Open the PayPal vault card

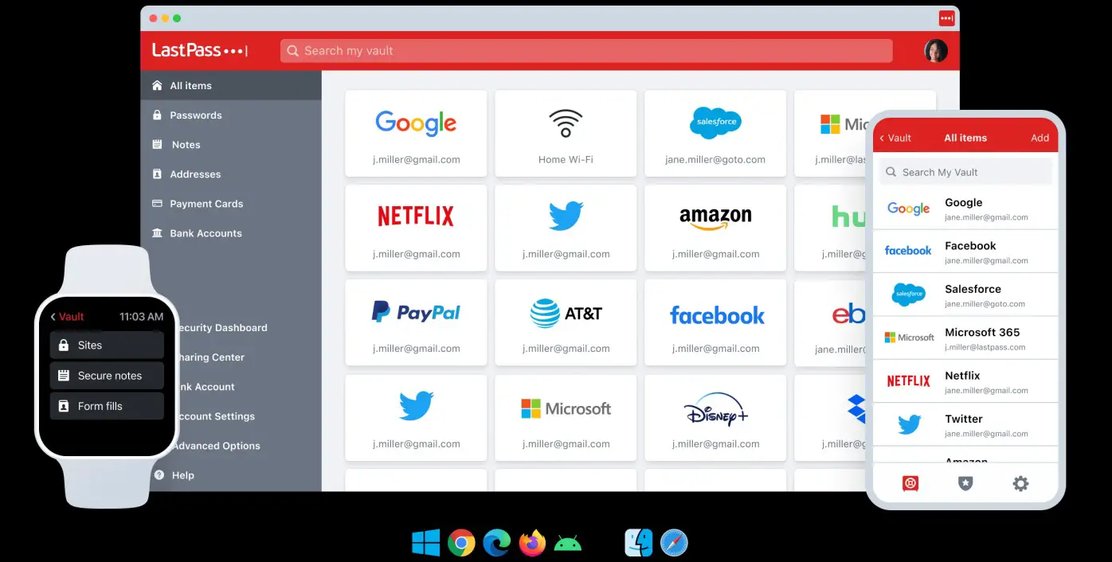click(x=416, y=322)
